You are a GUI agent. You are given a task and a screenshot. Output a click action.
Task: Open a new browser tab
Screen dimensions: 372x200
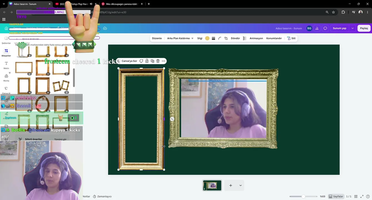tap(149, 4)
